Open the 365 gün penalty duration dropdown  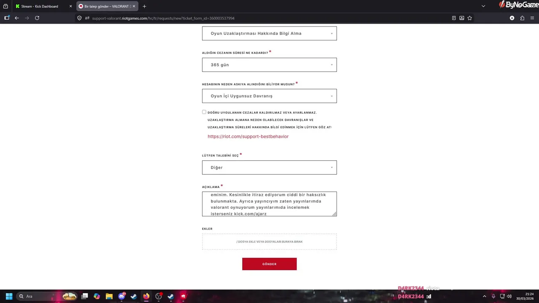pos(269,65)
